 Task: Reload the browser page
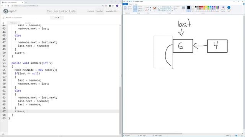click(8, 6)
